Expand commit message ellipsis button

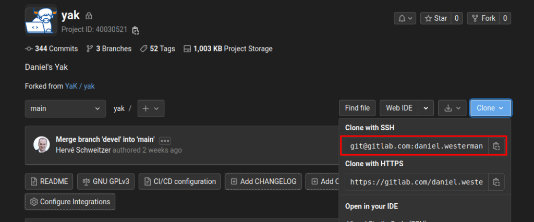(165, 141)
